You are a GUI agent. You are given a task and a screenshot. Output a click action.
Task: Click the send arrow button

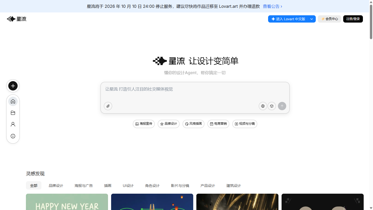pos(282,106)
